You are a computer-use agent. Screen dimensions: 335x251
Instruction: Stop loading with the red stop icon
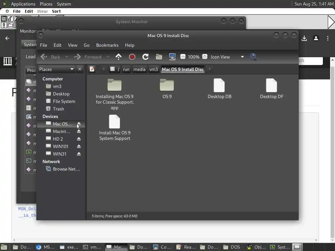(132, 57)
